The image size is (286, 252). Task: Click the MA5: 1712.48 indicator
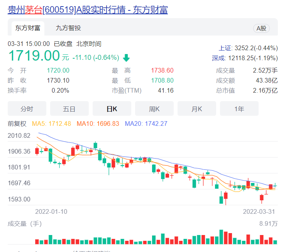[51, 123]
